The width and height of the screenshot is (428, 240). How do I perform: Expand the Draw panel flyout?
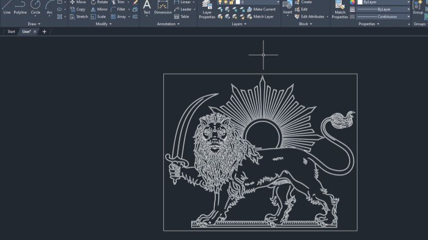[x=34, y=24]
